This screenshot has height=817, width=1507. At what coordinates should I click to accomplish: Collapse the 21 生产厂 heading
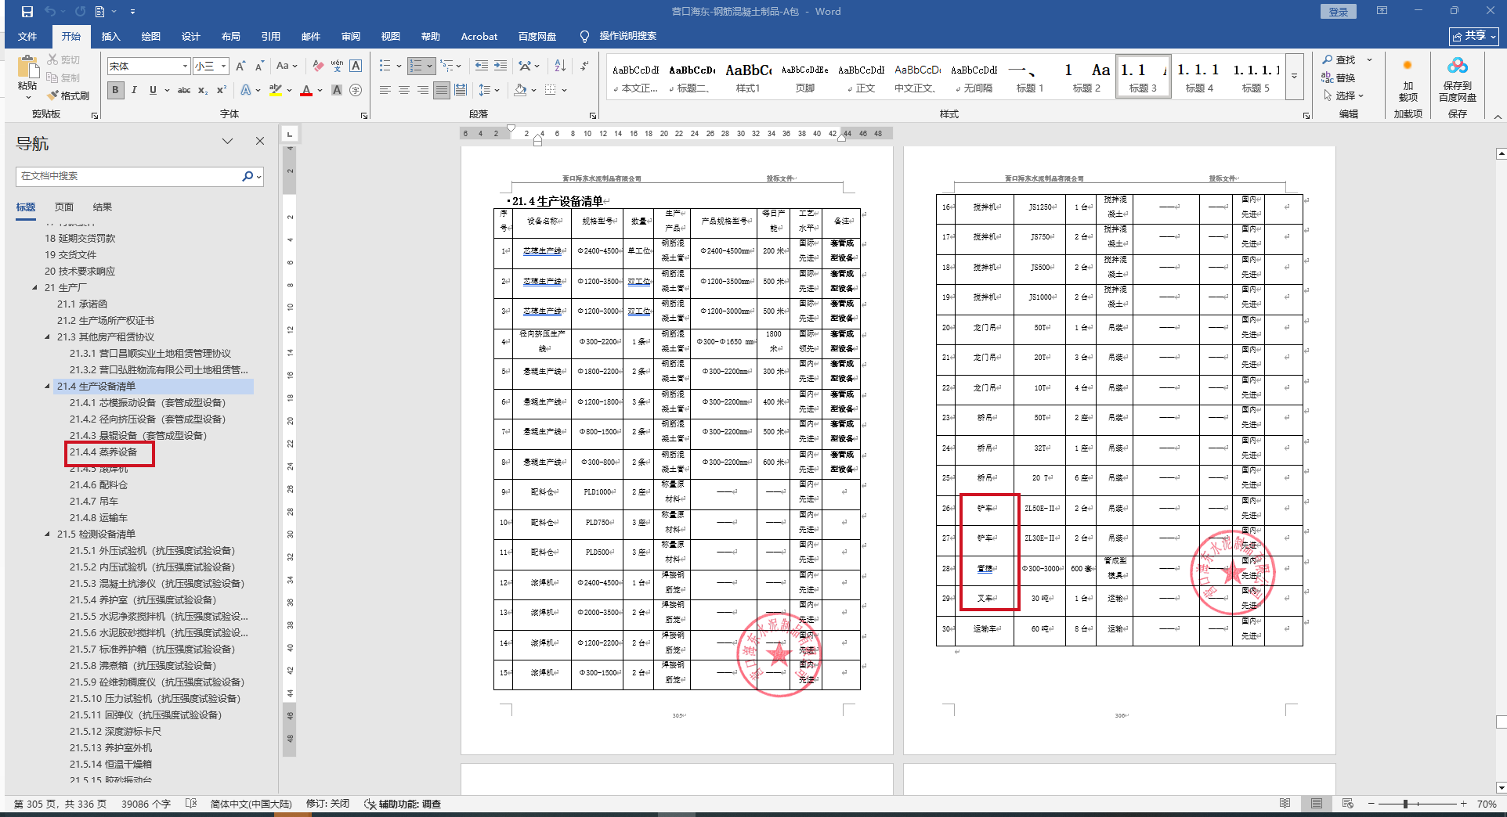click(35, 288)
